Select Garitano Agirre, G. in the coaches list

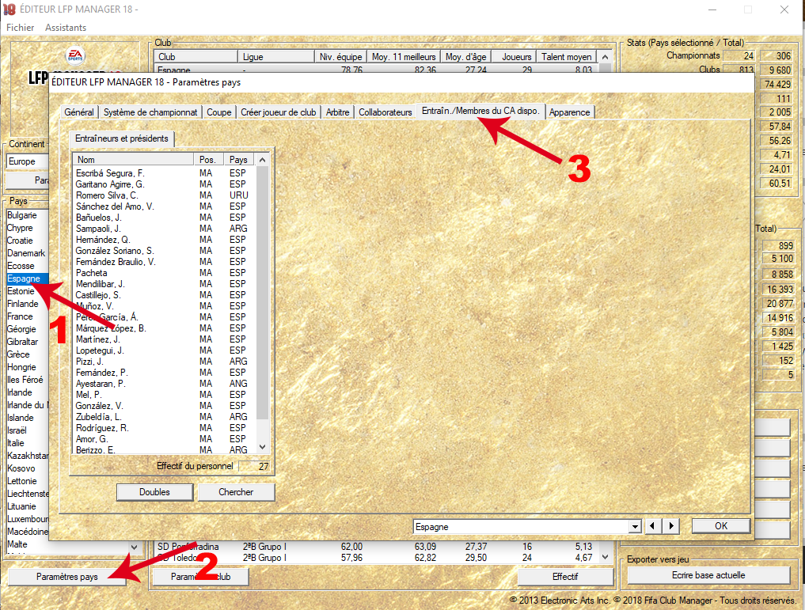click(x=165, y=184)
